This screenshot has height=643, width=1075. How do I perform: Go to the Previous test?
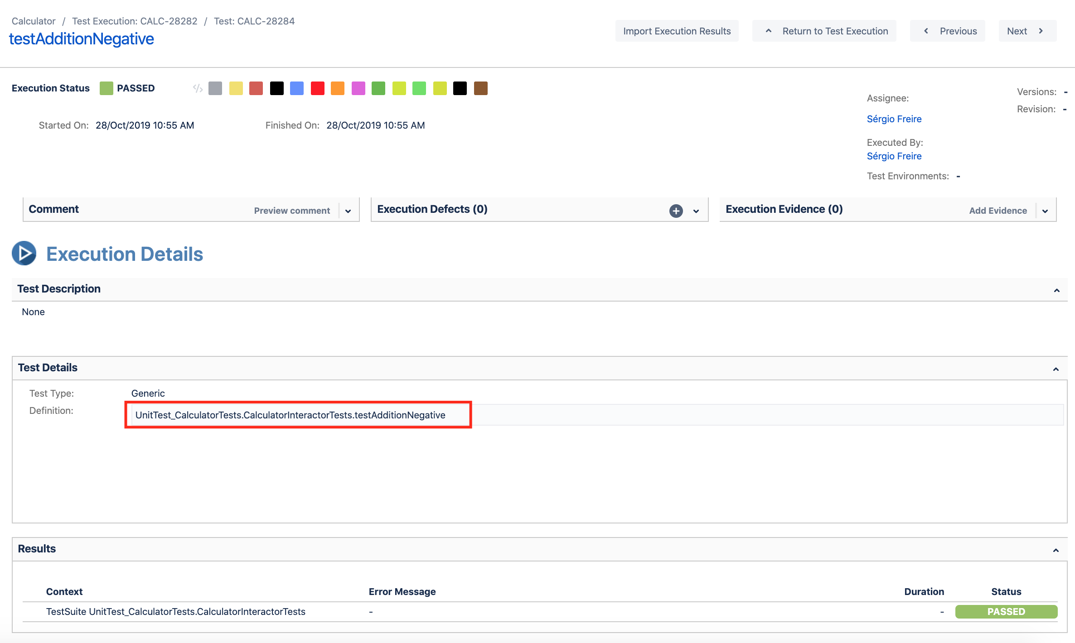click(947, 31)
